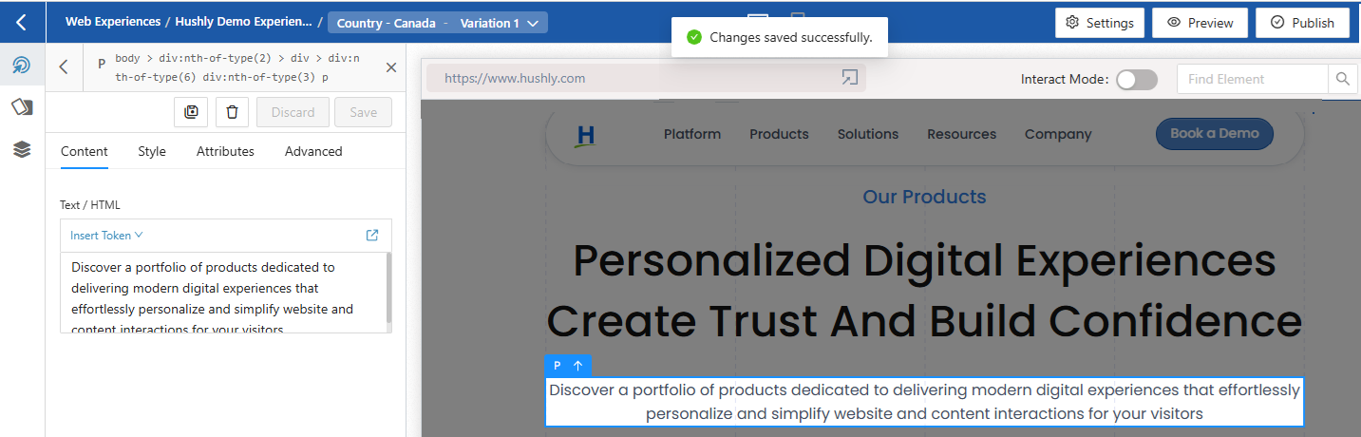Click the Save button
1361x437 pixels.
pyautogui.click(x=364, y=112)
